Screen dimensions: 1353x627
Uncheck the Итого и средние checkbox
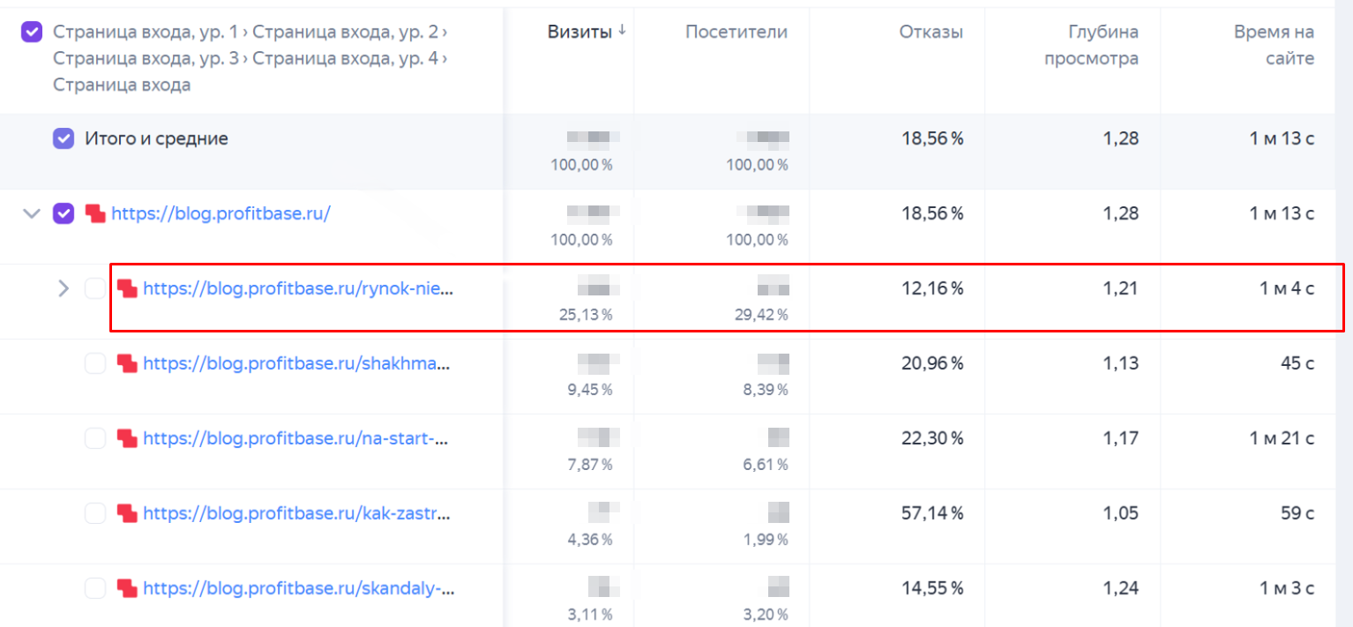pos(63,138)
